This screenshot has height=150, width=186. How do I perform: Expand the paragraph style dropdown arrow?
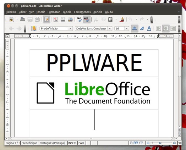(x=70, y=29)
